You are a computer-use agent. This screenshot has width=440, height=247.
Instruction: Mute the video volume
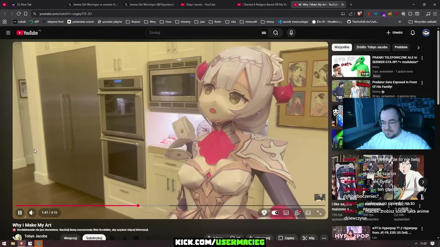point(31,213)
